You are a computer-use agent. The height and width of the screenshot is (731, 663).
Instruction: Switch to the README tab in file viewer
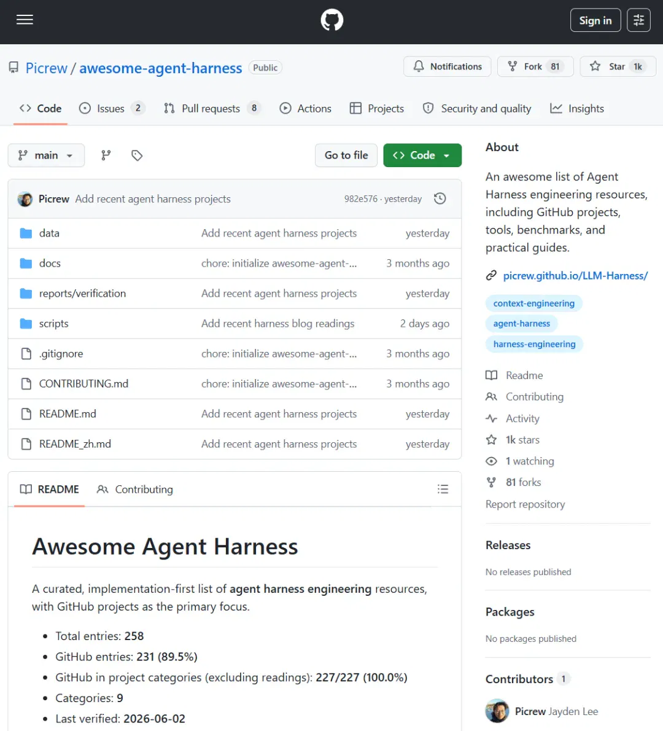(49, 489)
